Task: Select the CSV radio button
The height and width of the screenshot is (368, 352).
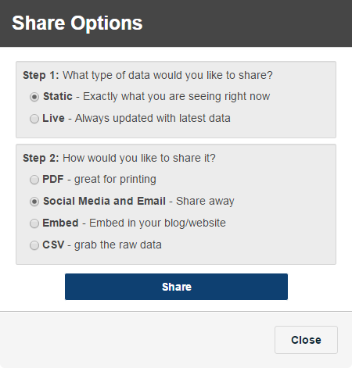Action: click(34, 245)
